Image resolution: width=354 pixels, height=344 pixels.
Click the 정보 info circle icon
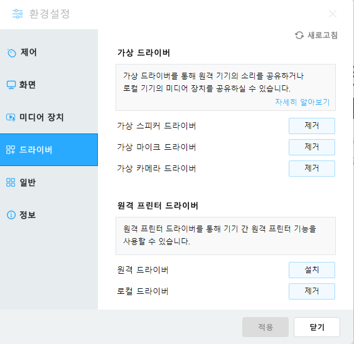point(11,215)
